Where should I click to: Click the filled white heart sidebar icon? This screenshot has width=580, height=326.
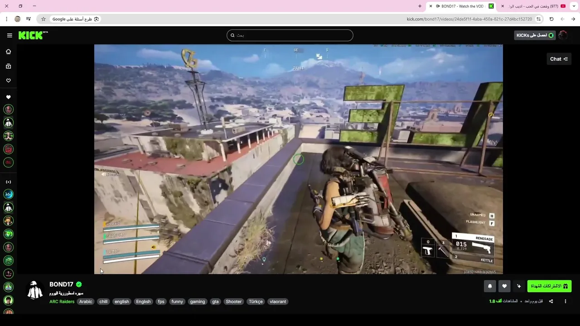(x=8, y=97)
